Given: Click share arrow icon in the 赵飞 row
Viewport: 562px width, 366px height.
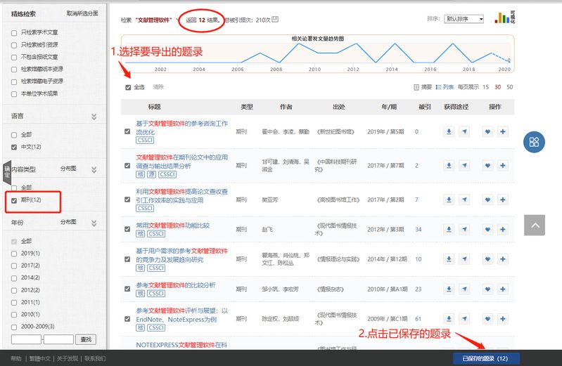Looking at the screenshot, I should tap(464, 229).
